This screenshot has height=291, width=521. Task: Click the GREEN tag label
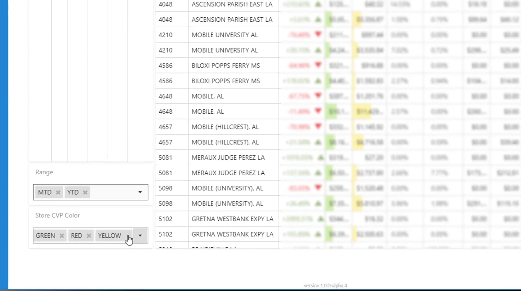point(45,236)
